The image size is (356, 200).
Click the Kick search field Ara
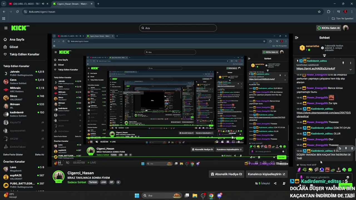click(178, 28)
